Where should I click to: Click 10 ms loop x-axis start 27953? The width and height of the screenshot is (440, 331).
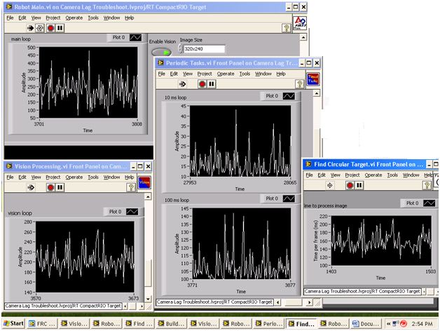(190, 182)
